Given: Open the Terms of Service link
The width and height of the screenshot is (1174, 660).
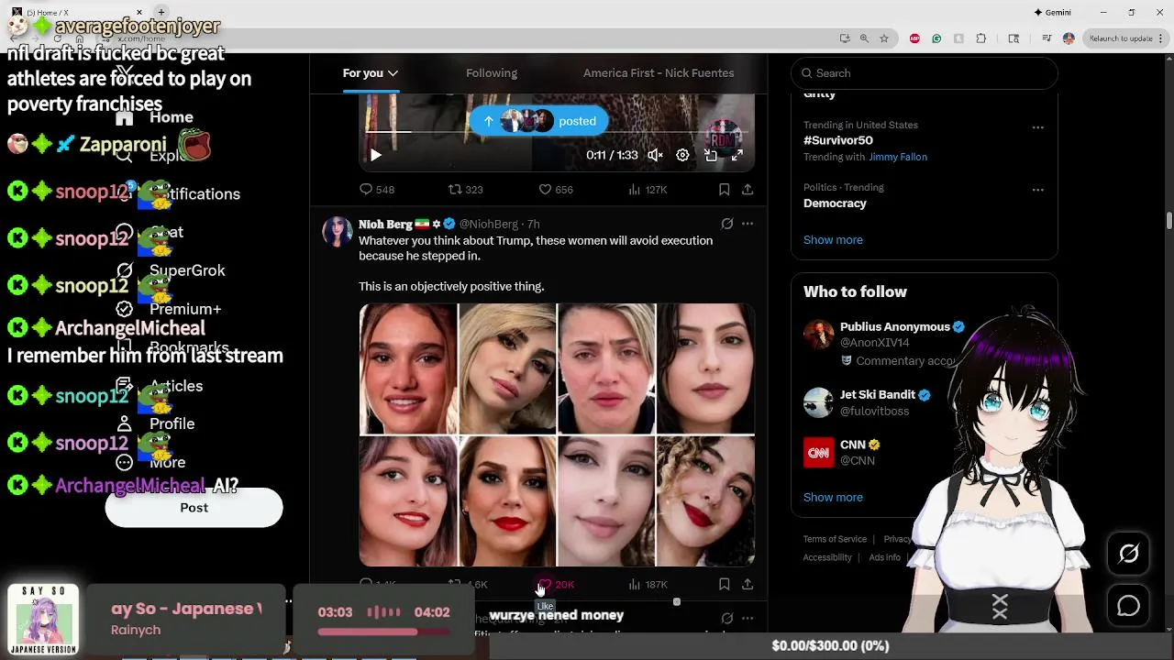Looking at the screenshot, I should tap(835, 539).
